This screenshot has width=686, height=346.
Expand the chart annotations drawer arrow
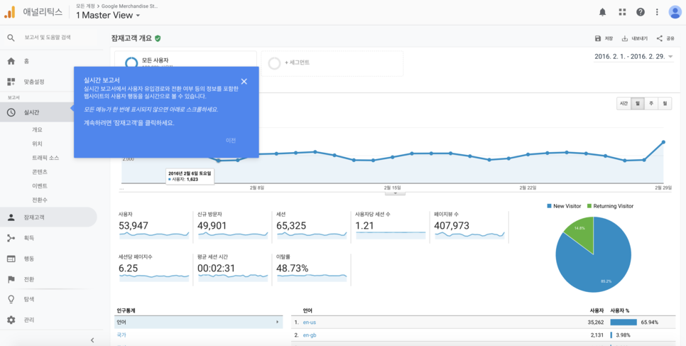(x=396, y=193)
